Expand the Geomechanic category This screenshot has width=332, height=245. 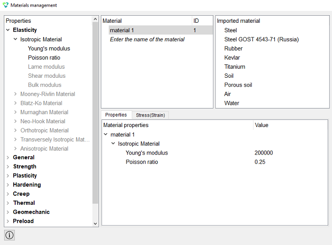coord(8,212)
